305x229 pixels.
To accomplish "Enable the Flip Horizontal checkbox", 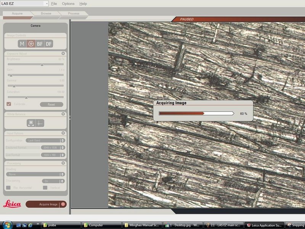I will pos(8,187).
